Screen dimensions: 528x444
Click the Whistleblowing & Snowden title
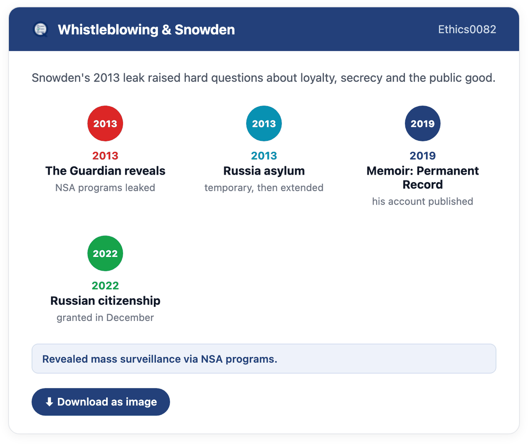point(146,30)
